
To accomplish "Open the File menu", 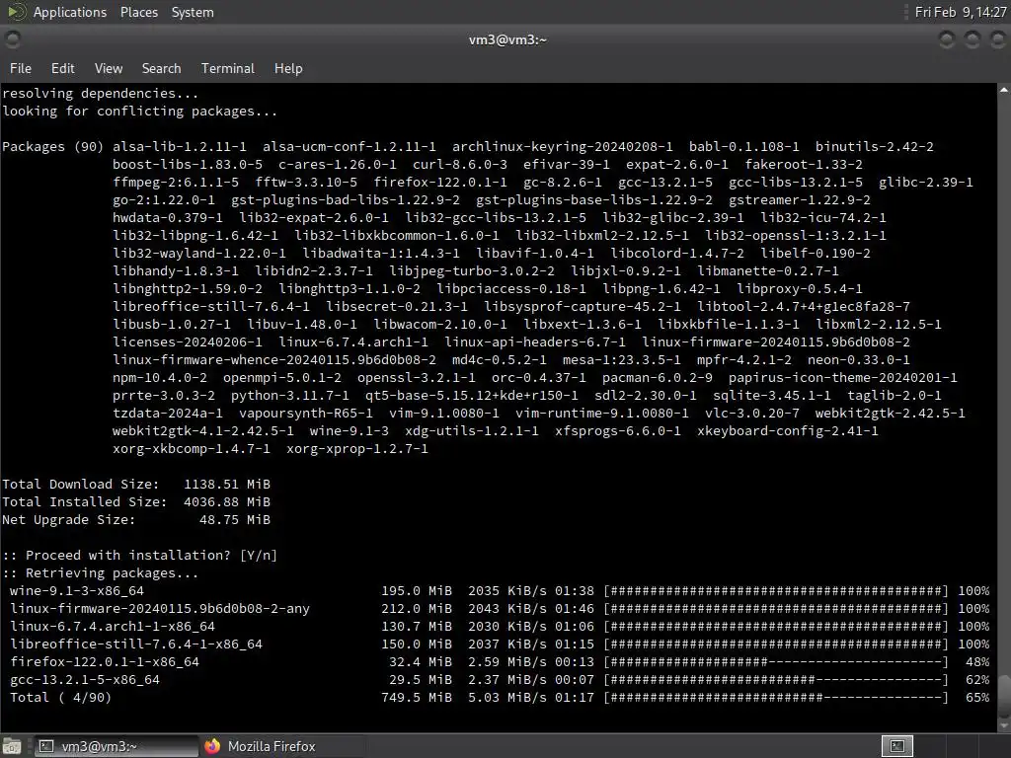I will click(20, 68).
